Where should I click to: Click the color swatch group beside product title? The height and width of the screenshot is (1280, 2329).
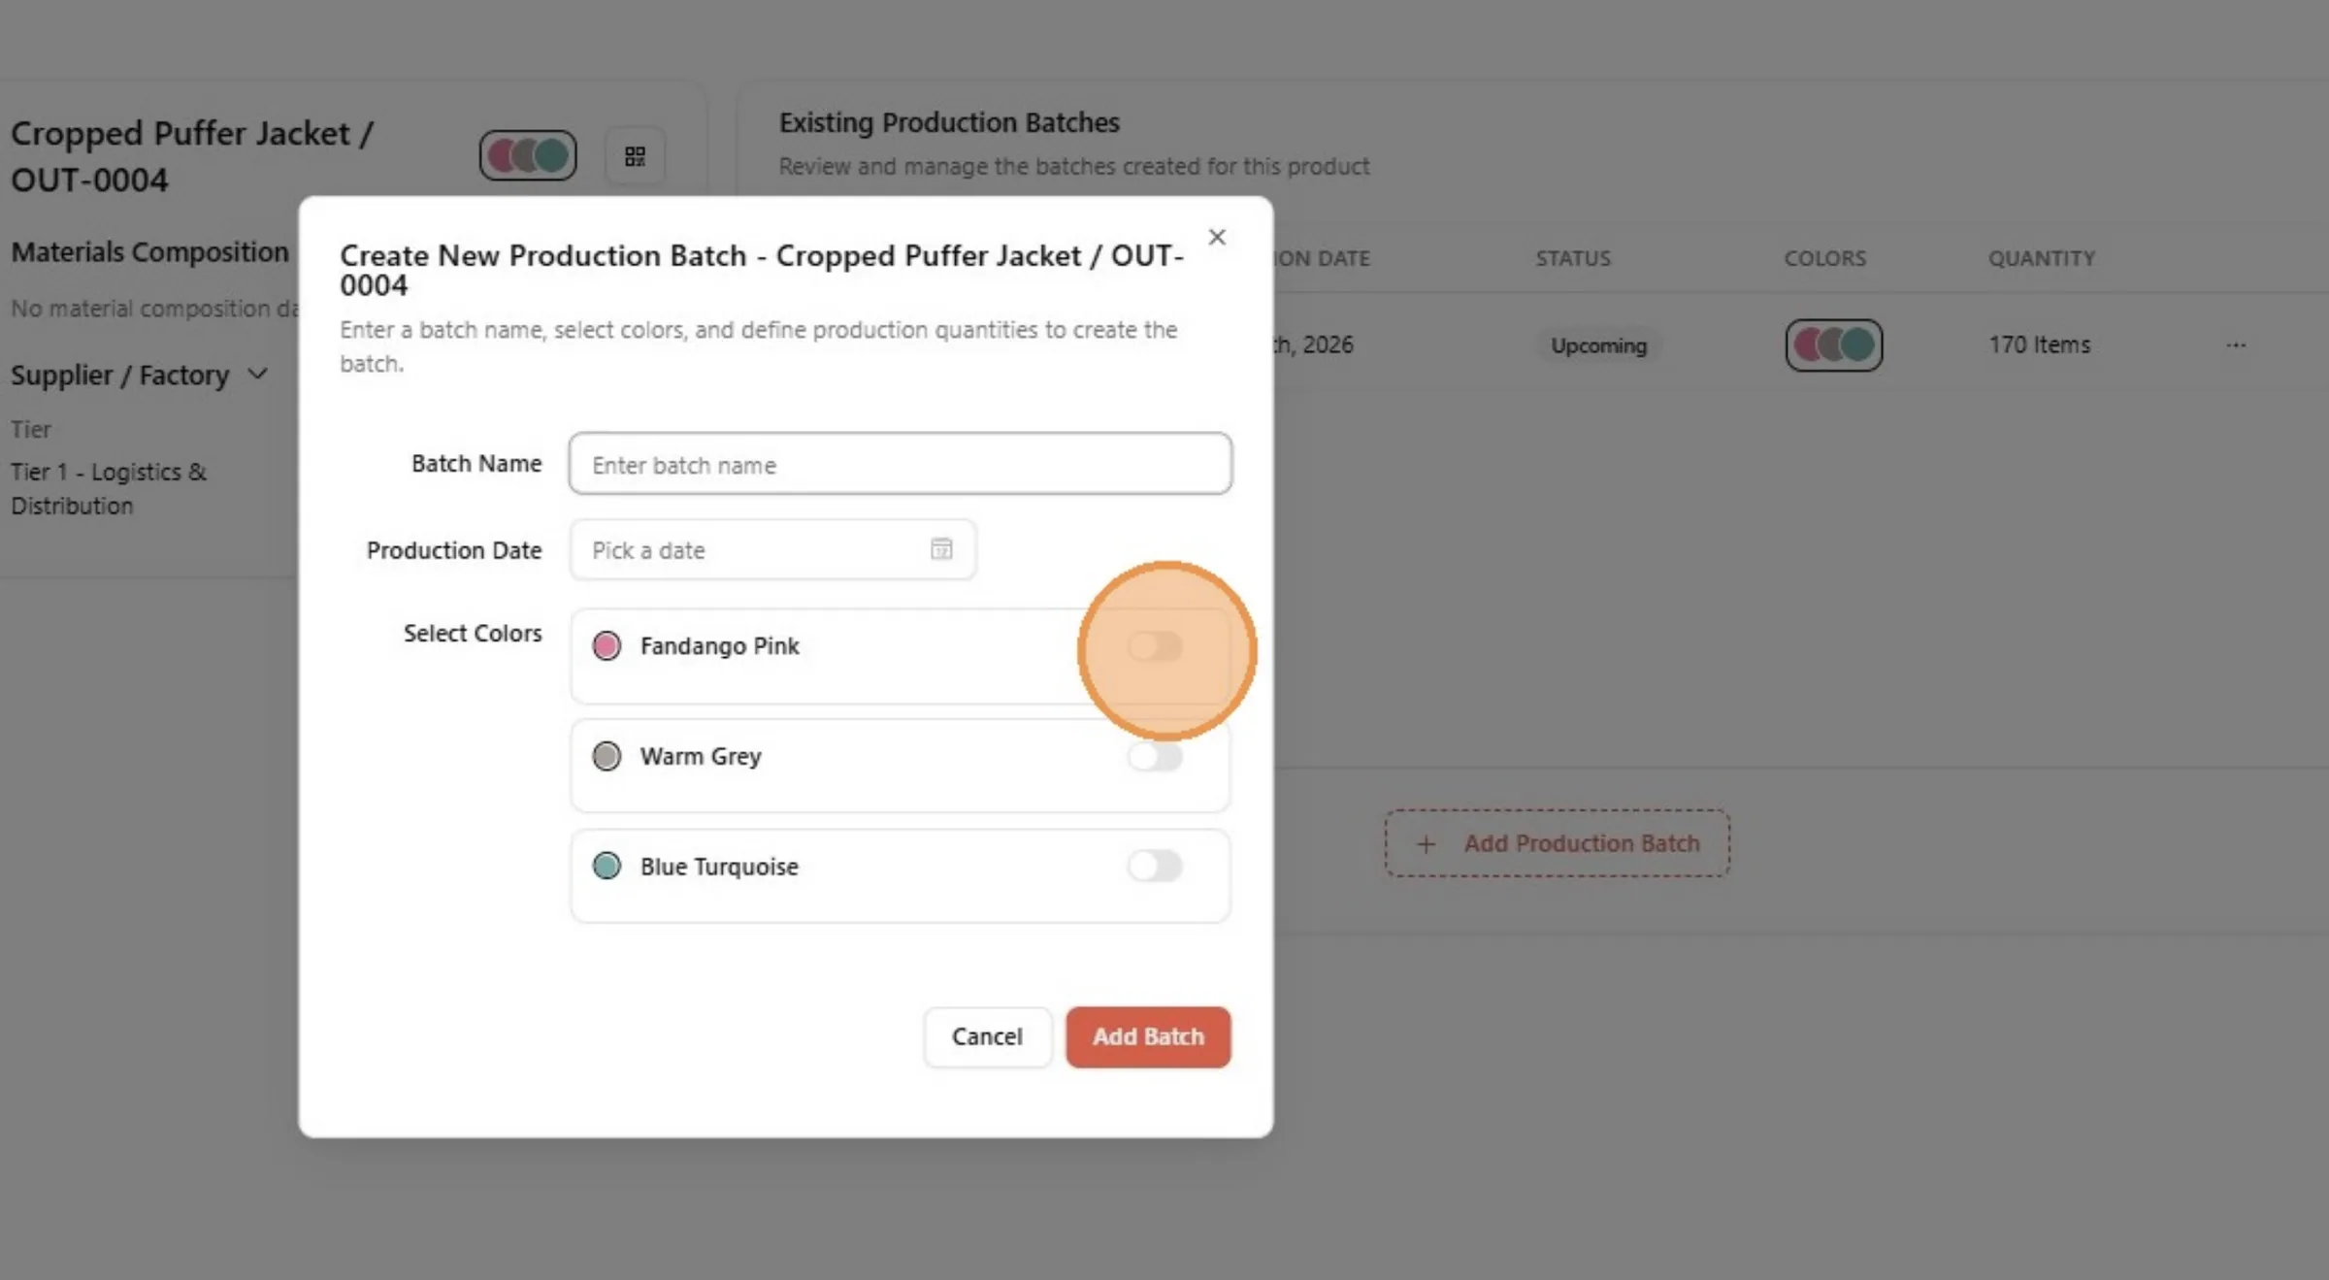528,155
